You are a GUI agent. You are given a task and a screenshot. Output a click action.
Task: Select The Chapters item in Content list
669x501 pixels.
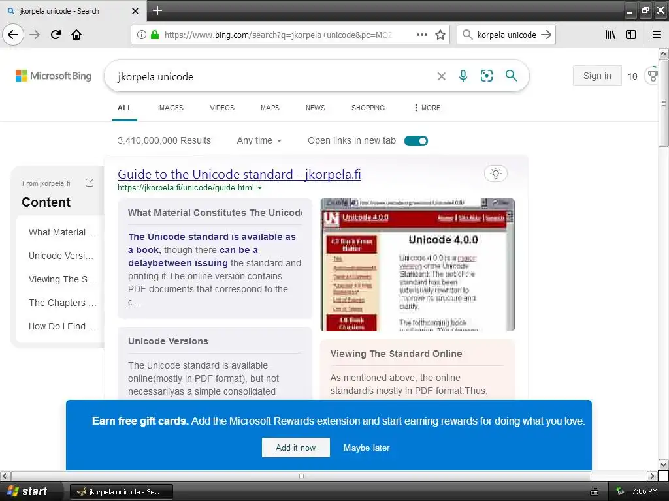tap(62, 303)
